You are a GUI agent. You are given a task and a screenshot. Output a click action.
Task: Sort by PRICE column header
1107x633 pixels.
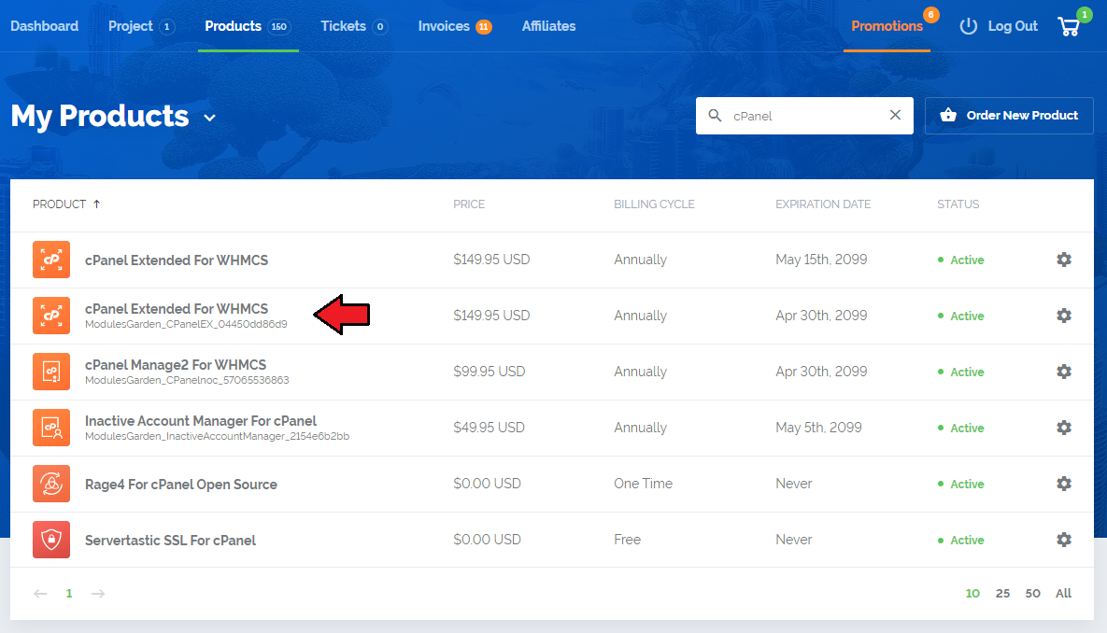(x=469, y=204)
